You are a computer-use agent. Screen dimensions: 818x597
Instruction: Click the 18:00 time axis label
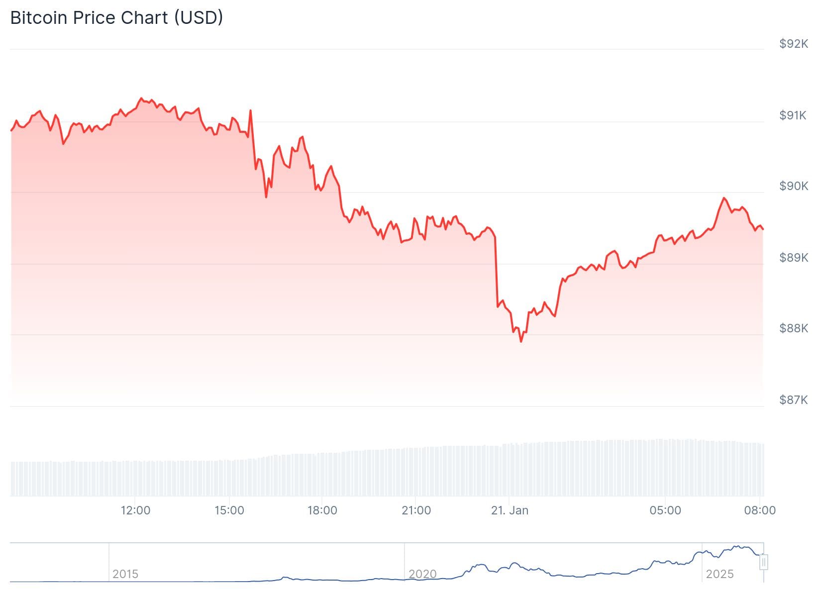tap(322, 510)
